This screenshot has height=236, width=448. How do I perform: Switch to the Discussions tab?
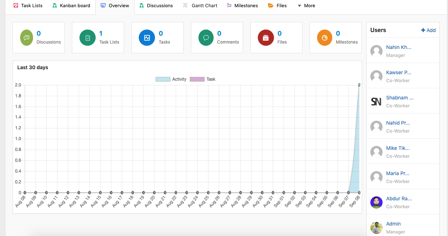pos(156,5)
